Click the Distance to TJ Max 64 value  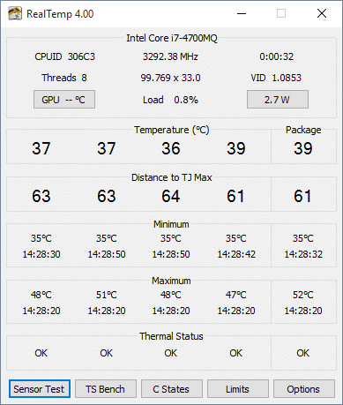pyautogui.click(x=171, y=196)
